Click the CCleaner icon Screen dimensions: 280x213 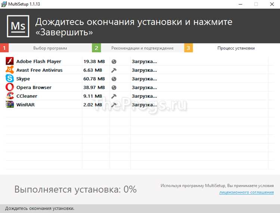pos(10,96)
